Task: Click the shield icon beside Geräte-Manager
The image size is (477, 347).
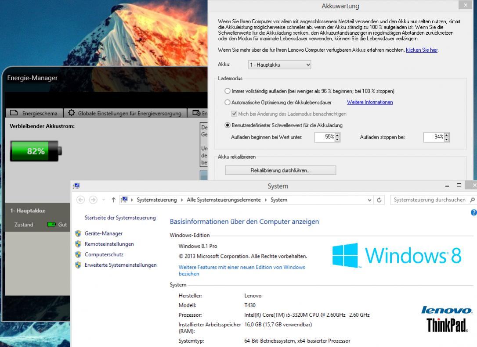Action: 78,233
